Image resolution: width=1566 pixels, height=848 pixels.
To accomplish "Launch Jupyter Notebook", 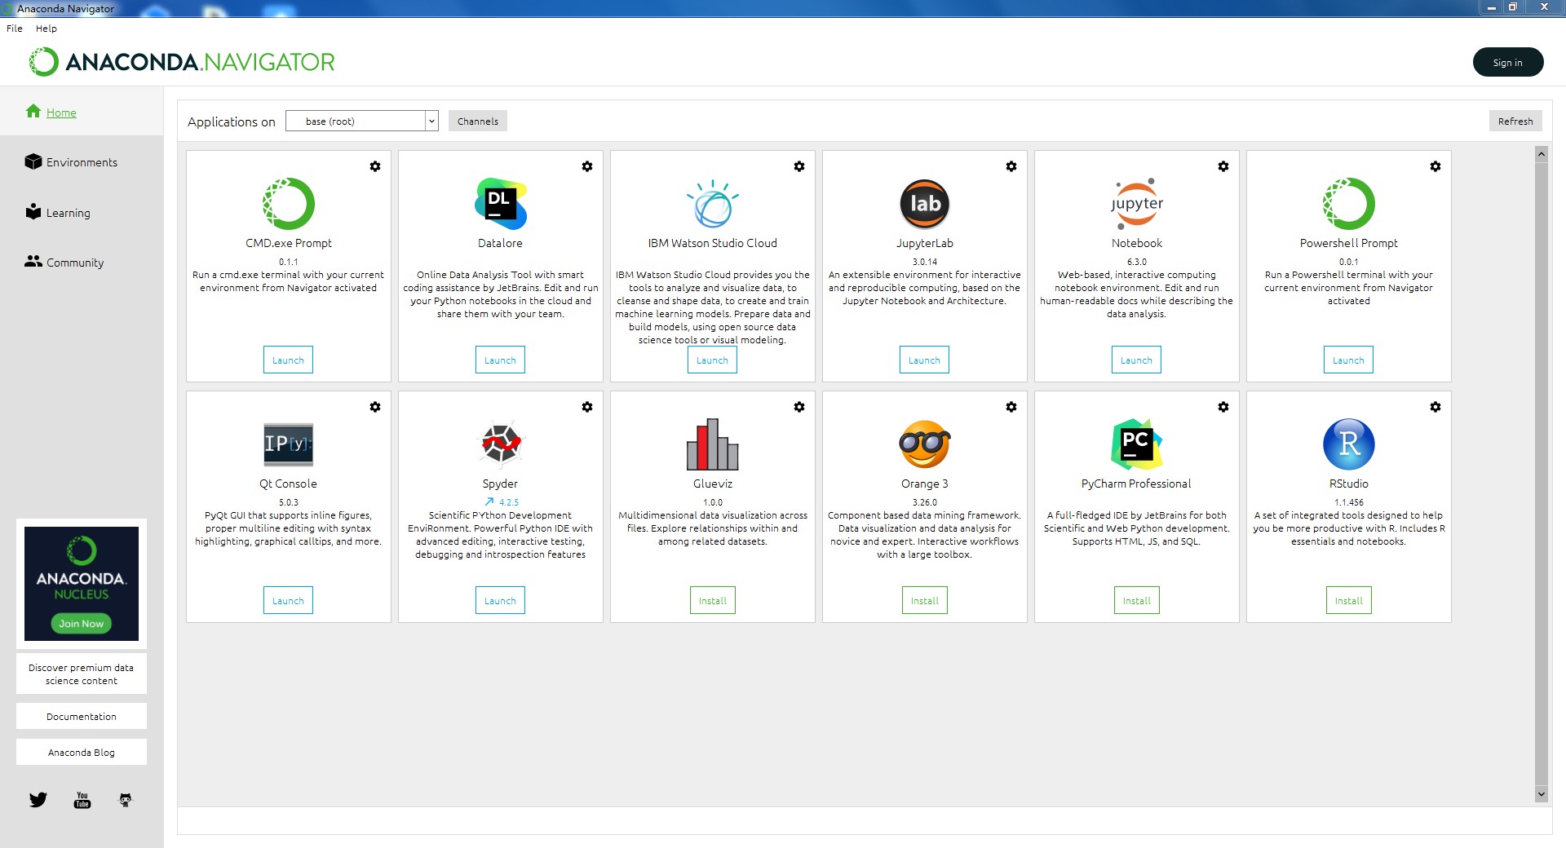I will (x=1136, y=360).
